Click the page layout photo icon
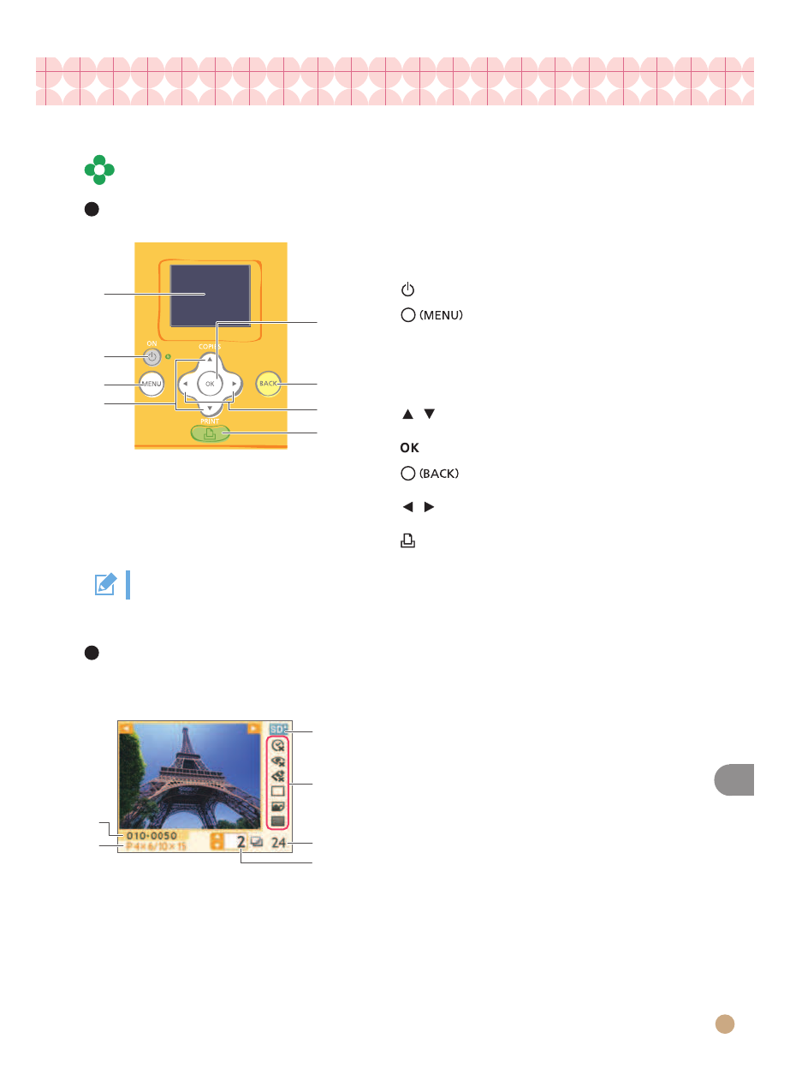Viewport: 790px width, 1092px height. click(277, 806)
